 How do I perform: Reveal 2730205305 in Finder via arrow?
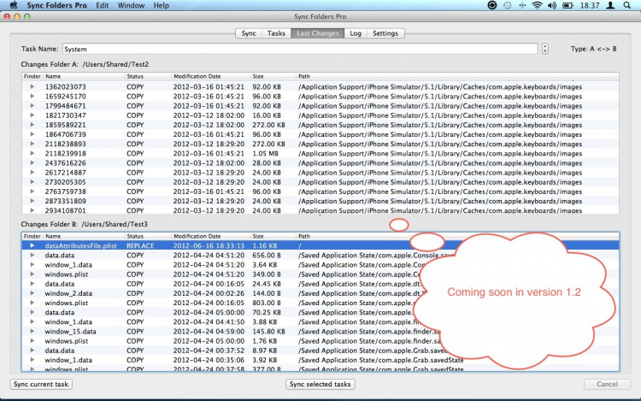(32, 182)
